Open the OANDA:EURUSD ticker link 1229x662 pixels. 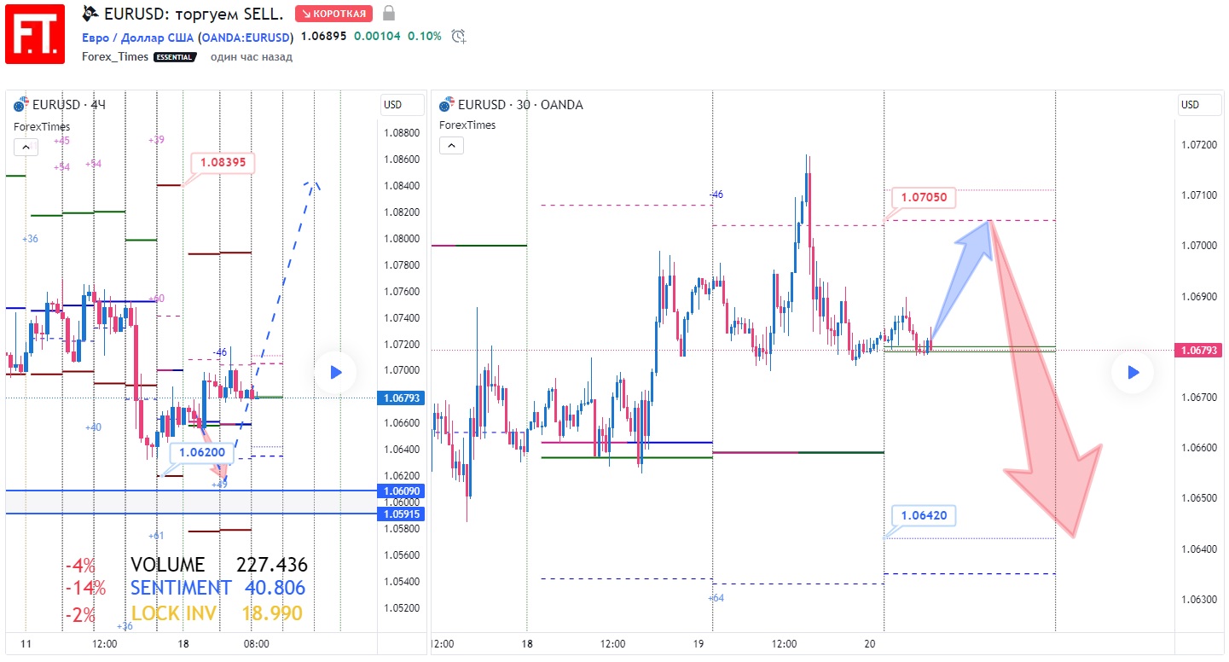pyautogui.click(x=246, y=38)
